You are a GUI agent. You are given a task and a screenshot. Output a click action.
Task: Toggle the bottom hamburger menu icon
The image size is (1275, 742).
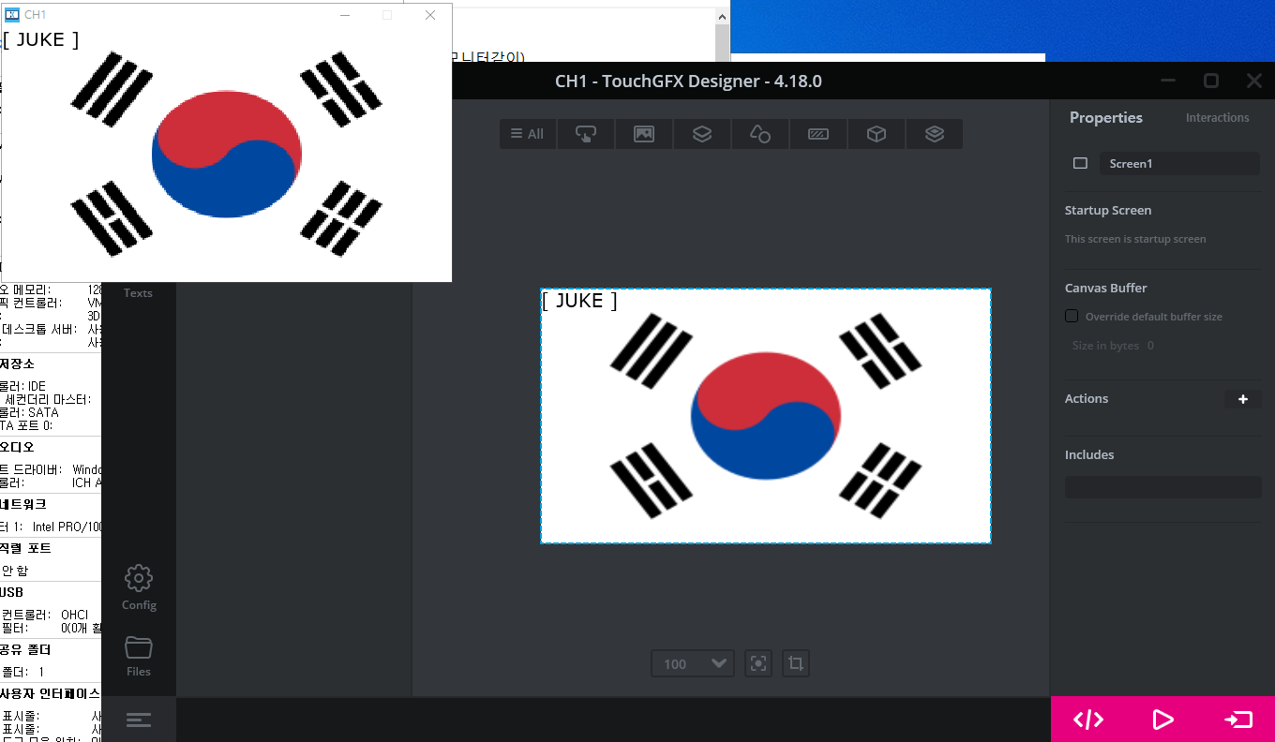pos(139,720)
